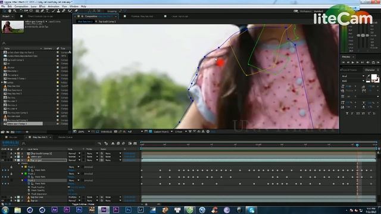Click the Motion Blur enable icon in timeline
This screenshot has width=381, height=214.
pyautogui.click(x=124, y=144)
